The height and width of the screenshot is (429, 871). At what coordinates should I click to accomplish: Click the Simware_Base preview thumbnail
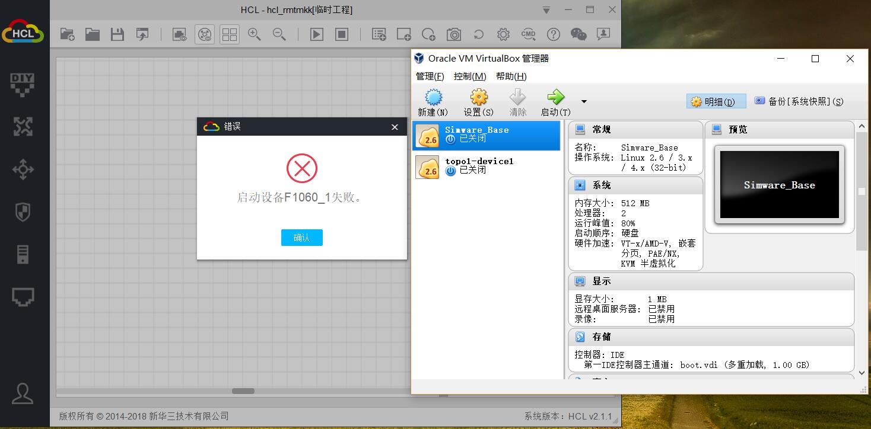780,185
